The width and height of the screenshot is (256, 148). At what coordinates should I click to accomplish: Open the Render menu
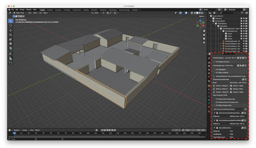[22, 10]
